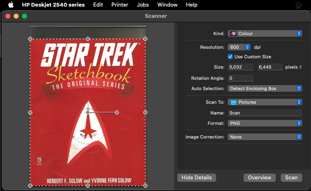Image resolution: width=311 pixels, height=191 pixels.
Task: Minimize the Scanner window with yellow button
Action: click(16, 16)
